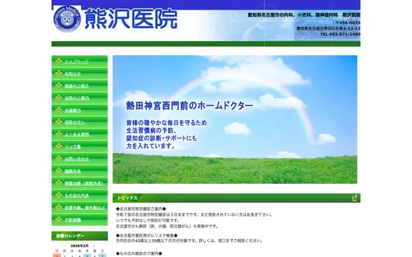Viewport: 412px width, 257px height.
Task: Click the 2026年2月 calendar month label
Action: [80, 246]
